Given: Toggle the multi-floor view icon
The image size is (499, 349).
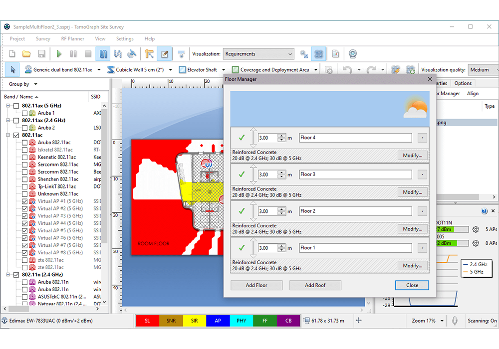Looking at the screenshot, I should (318, 54).
